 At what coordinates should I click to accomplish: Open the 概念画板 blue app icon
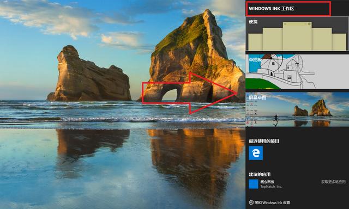(253, 184)
